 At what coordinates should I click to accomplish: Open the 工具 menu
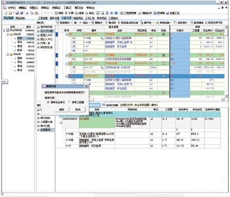[67, 8]
